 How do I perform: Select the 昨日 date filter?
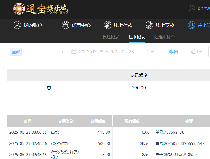174,52
